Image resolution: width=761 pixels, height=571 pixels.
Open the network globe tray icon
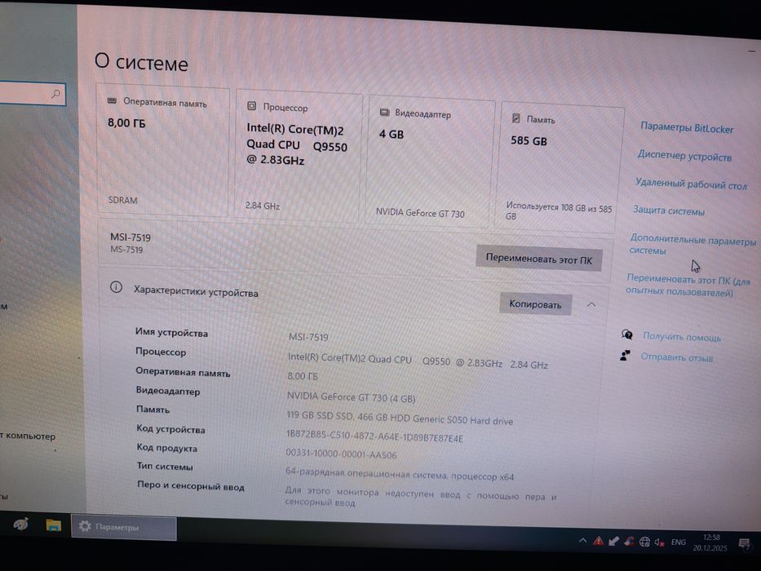(x=644, y=542)
